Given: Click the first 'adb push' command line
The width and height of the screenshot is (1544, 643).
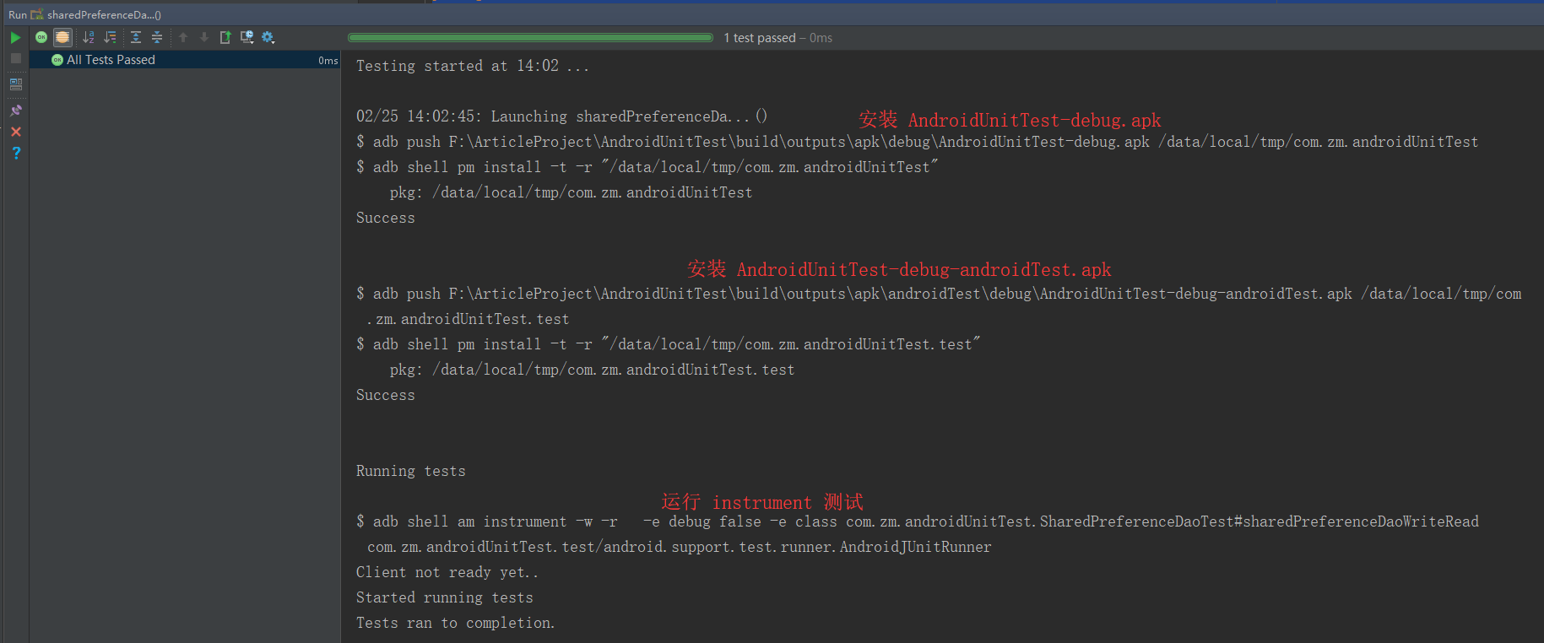Looking at the screenshot, I should point(917,142).
